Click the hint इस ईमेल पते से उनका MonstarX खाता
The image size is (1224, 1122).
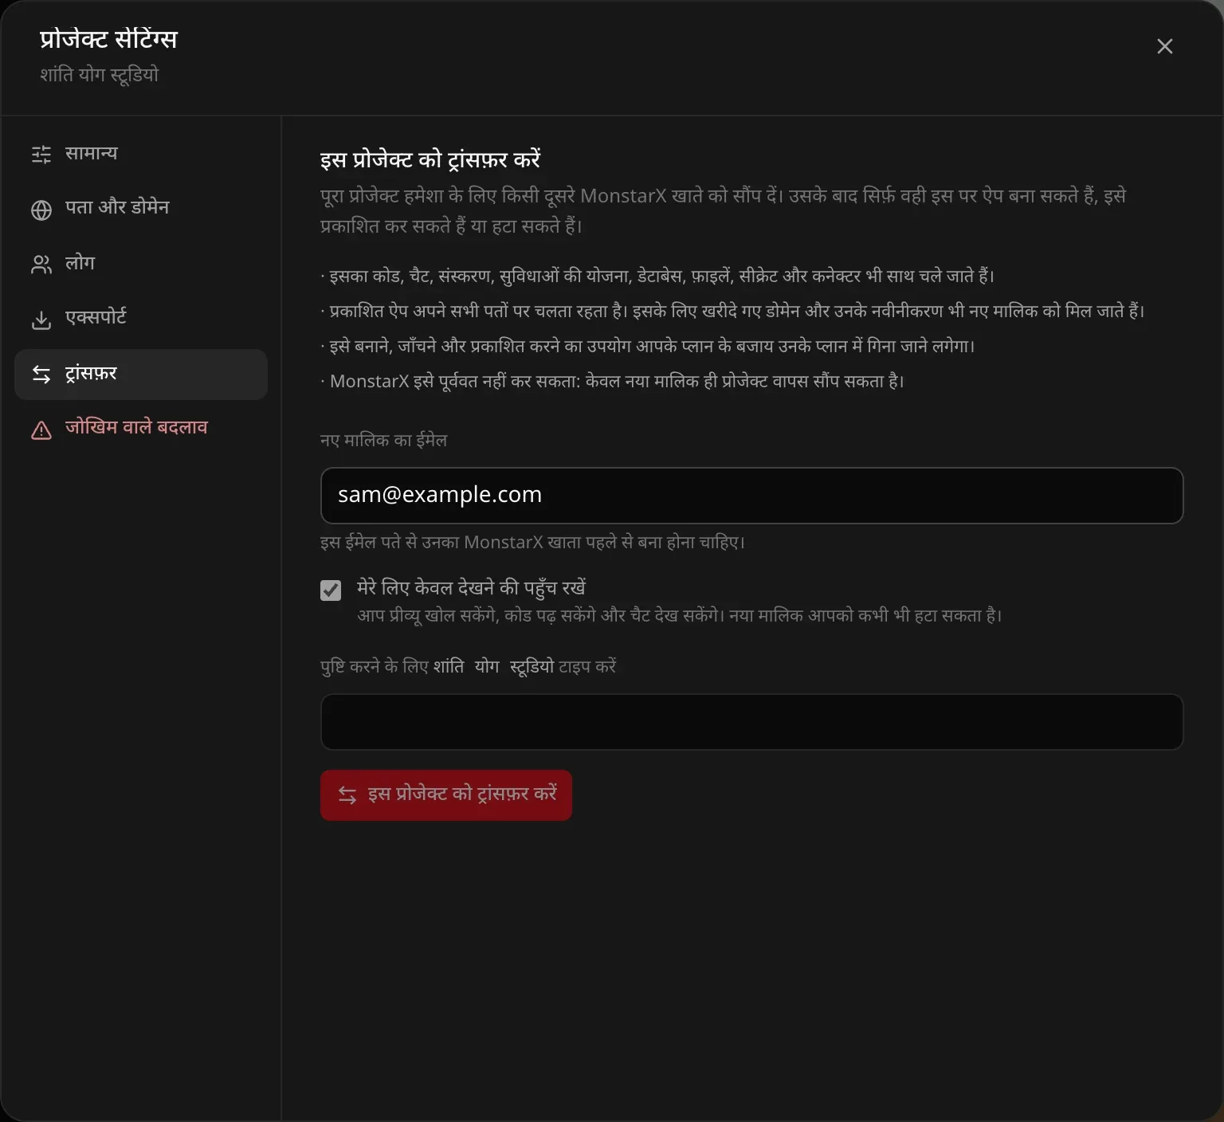532,542
